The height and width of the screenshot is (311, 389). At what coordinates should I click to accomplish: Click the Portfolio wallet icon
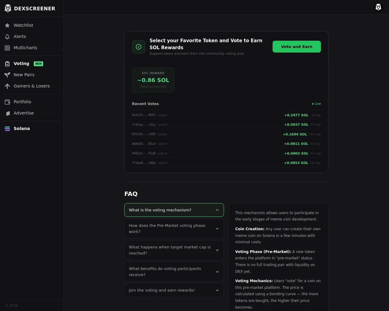pos(7,102)
